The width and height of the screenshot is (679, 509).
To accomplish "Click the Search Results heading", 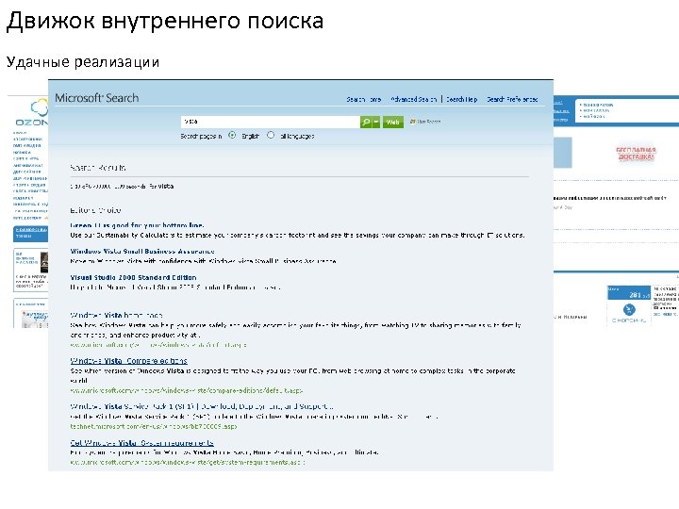I will pos(98,168).
